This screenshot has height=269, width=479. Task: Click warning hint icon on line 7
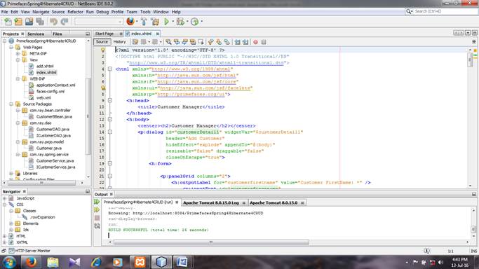103,88
